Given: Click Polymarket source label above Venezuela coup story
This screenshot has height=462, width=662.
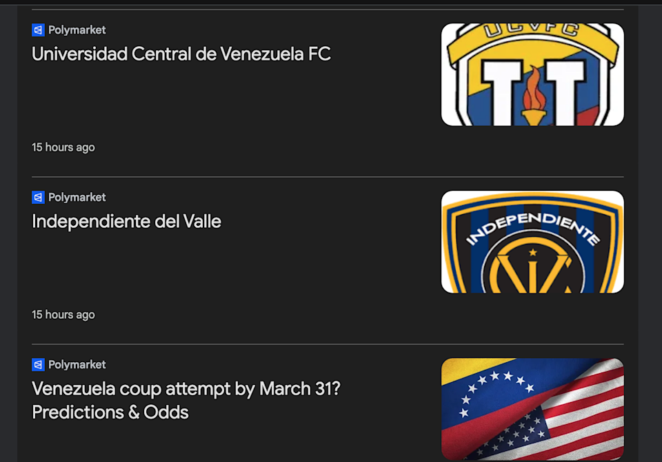Looking at the screenshot, I should (77, 365).
